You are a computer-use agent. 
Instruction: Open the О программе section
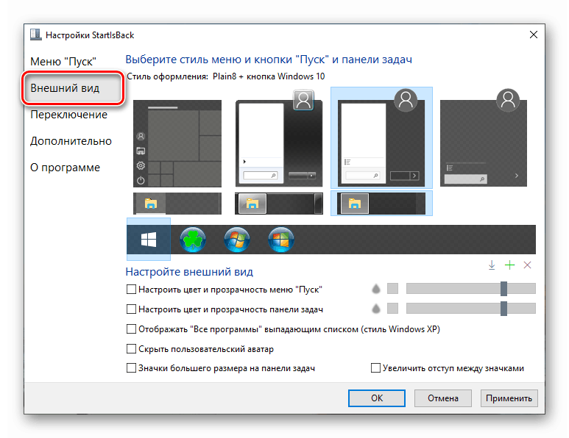coord(65,168)
